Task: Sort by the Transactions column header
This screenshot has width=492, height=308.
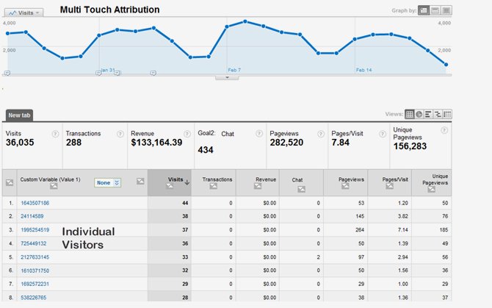Action: [x=217, y=179]
